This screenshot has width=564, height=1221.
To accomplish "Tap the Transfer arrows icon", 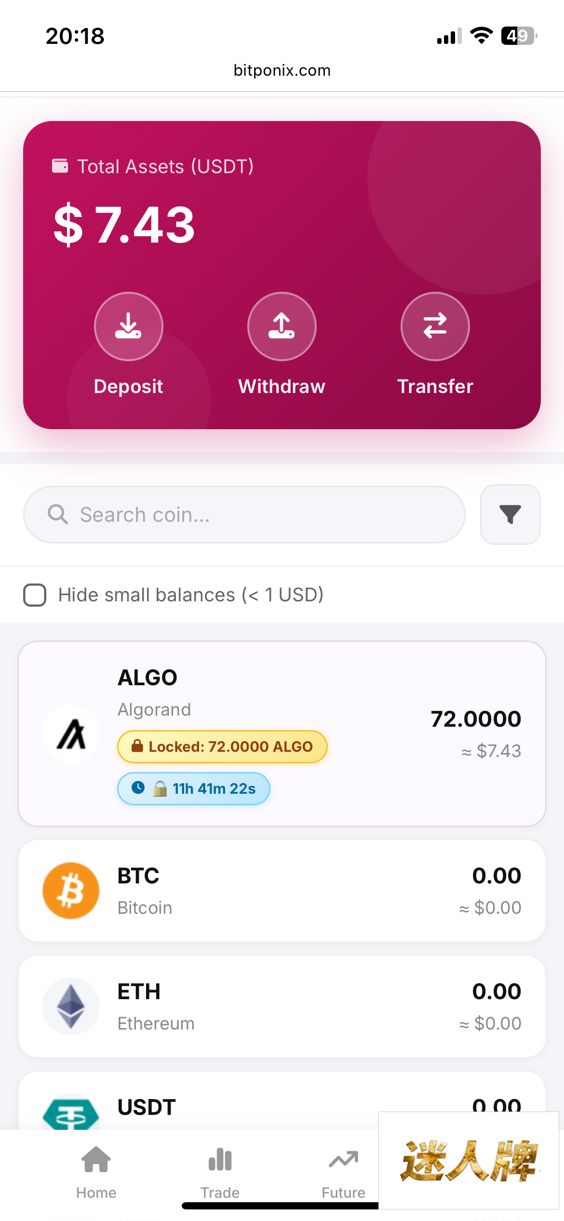I will tap(435, 326).
